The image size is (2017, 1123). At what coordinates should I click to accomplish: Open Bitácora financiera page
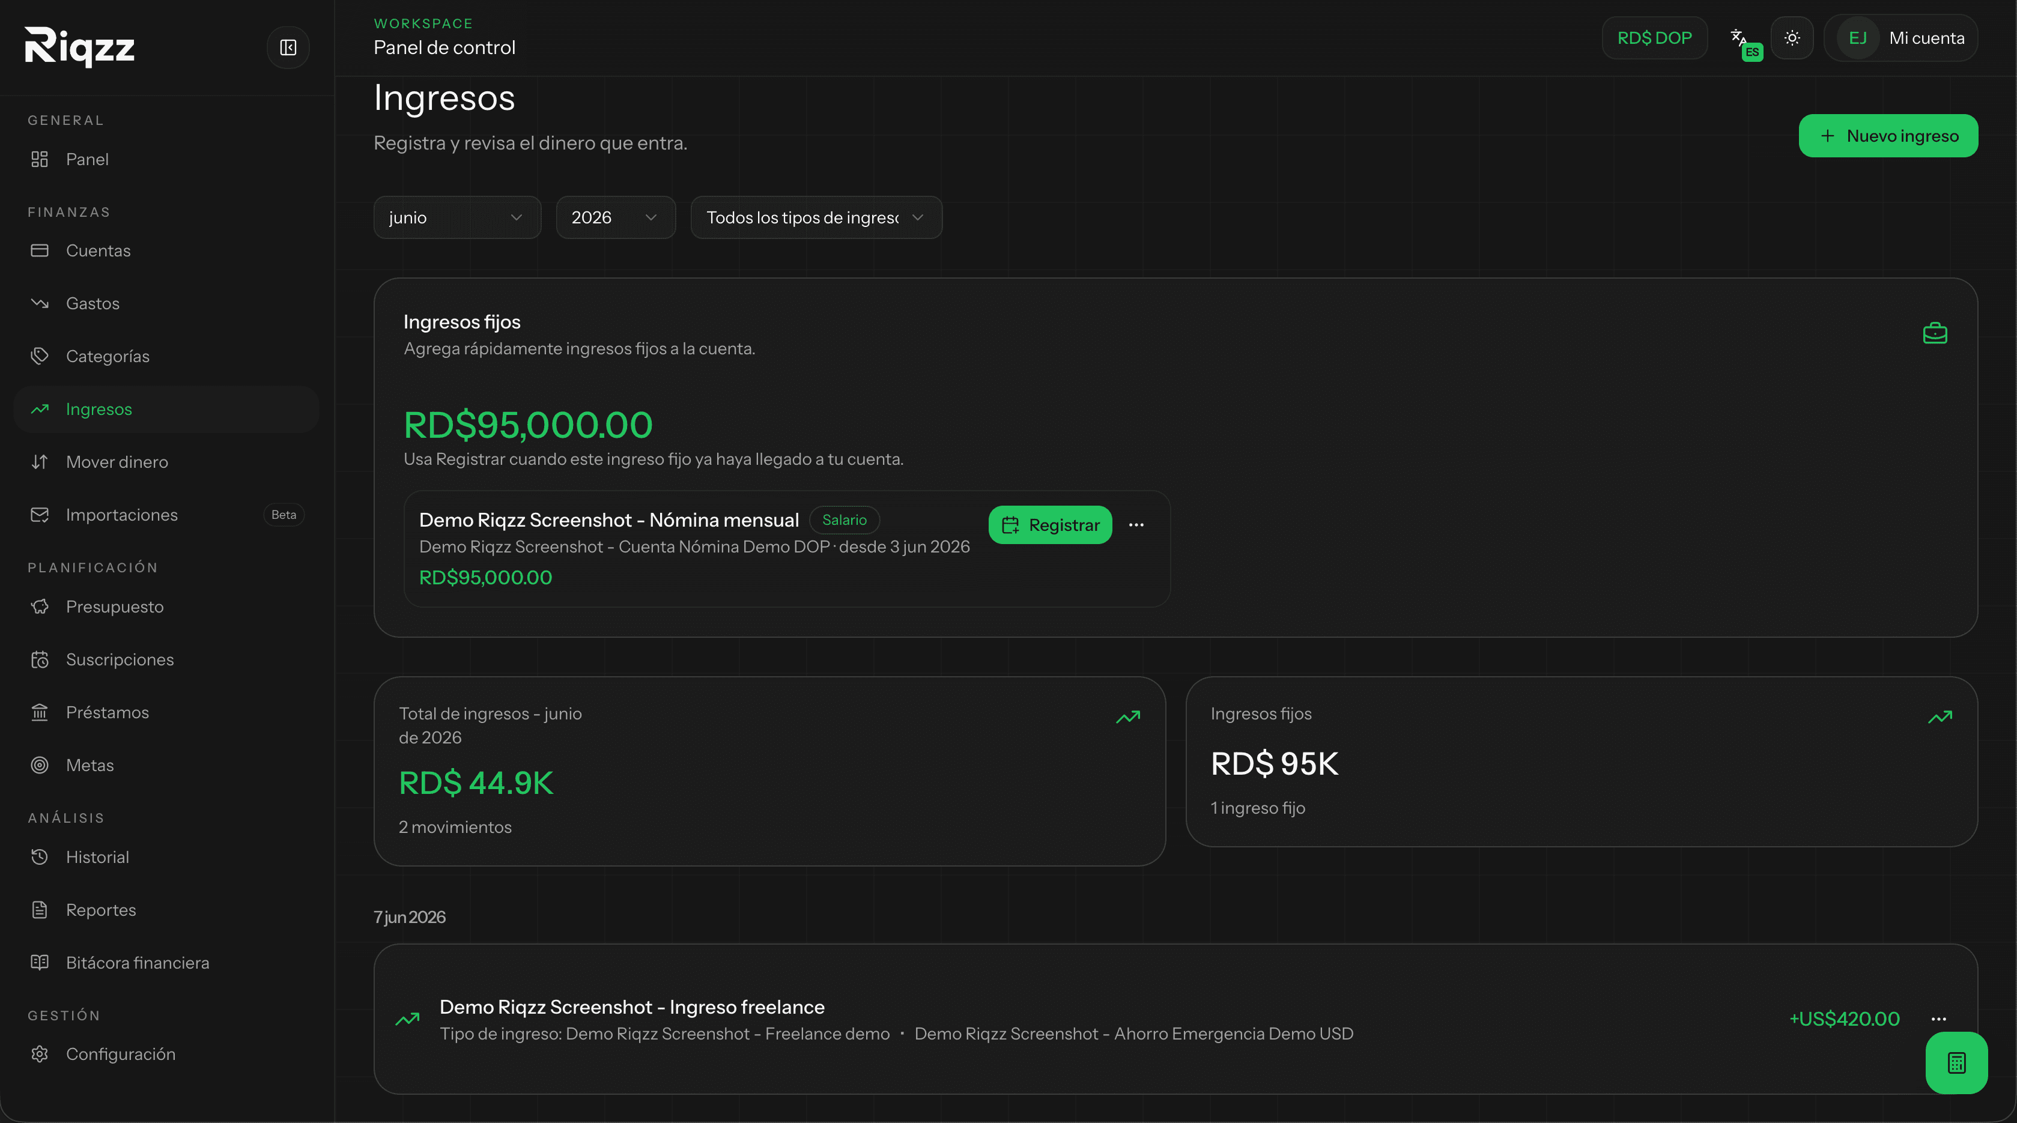166,963
